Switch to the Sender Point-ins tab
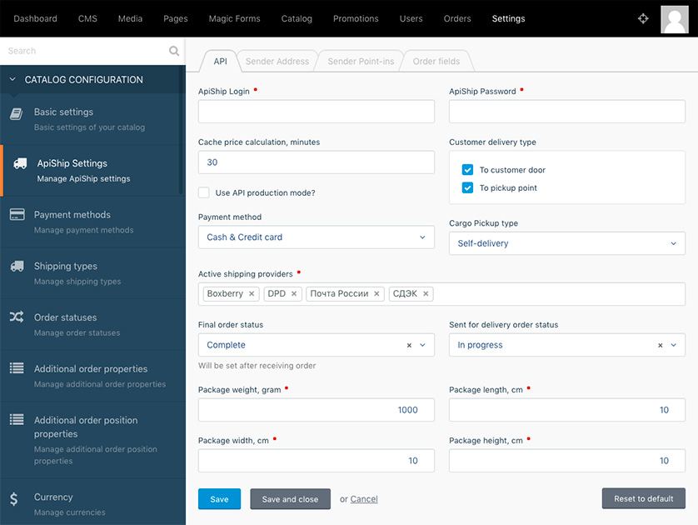The height and width of the screenshot is (525, 698). click(361, 62)
